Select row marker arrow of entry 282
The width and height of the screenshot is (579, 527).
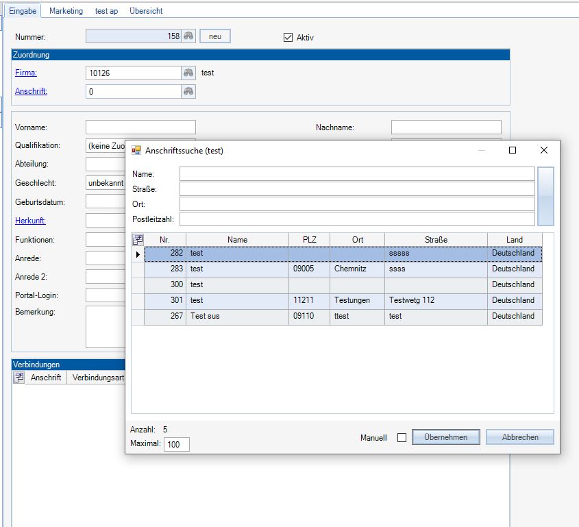click(138, 254)
